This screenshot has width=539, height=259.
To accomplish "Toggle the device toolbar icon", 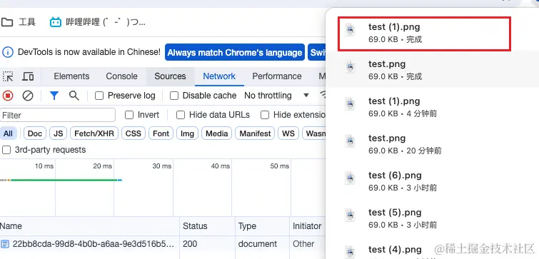I will 28,76.
